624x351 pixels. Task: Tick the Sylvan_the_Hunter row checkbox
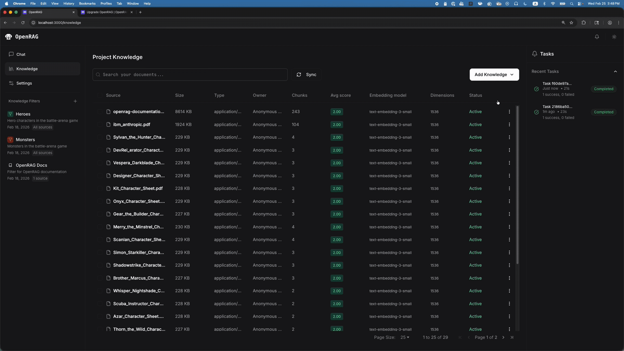(100, 137)
